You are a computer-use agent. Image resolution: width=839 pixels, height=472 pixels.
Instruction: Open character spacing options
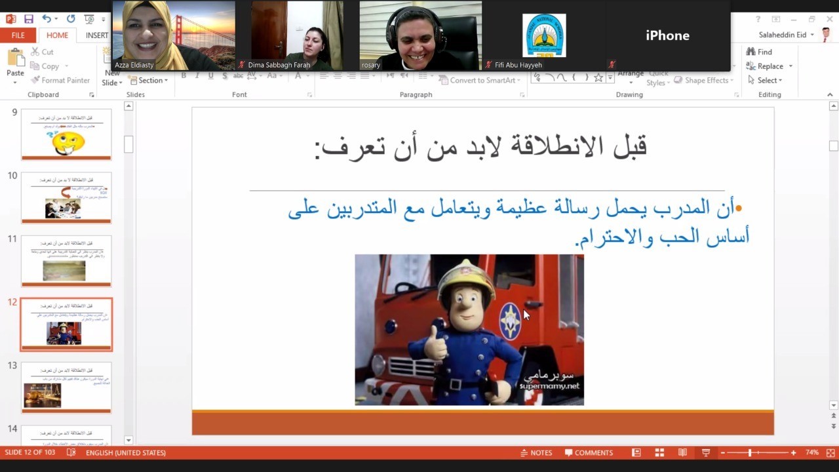254,77
